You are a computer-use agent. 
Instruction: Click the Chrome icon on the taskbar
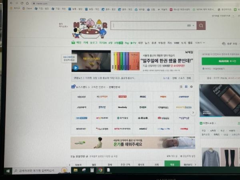tap(100, 170)
